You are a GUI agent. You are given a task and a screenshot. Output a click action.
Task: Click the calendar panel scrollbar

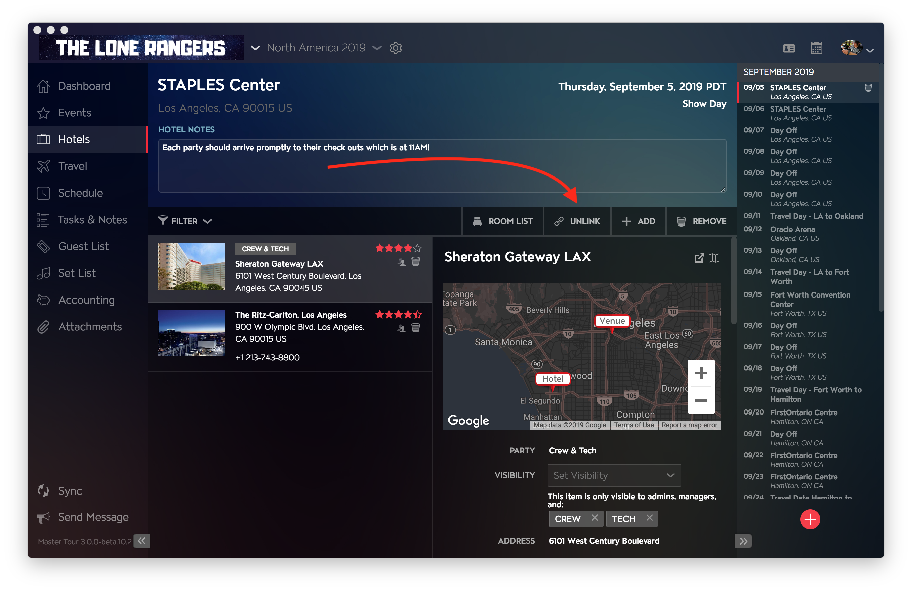881,188
